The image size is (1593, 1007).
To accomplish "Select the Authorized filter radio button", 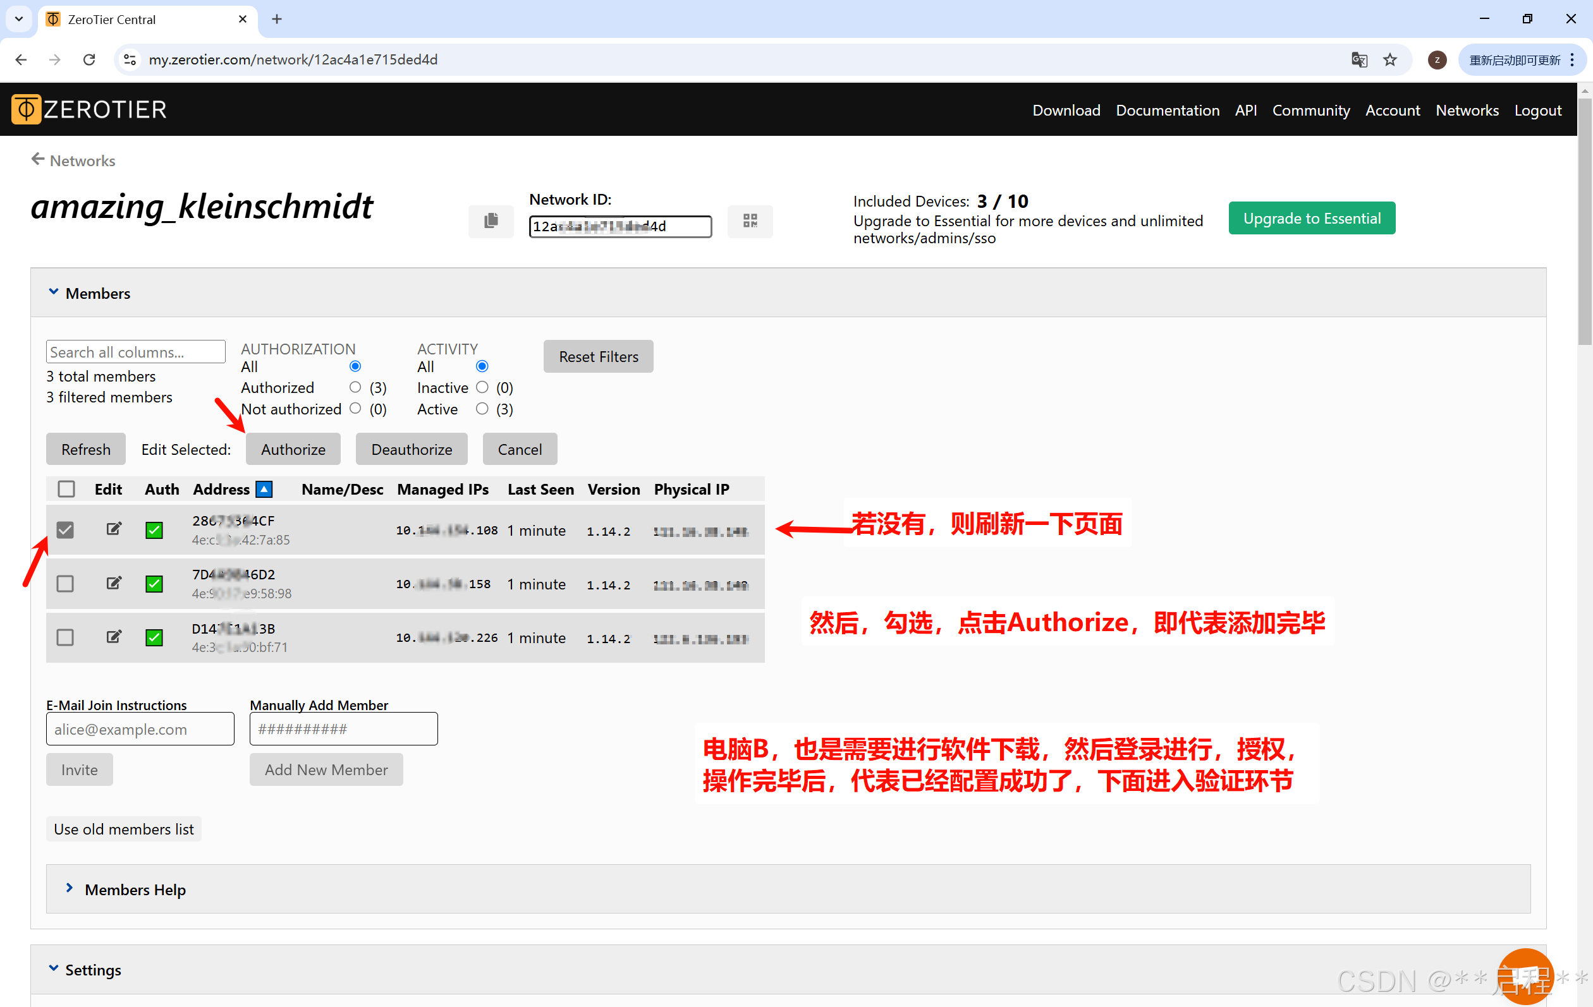I will pos(355,387).
